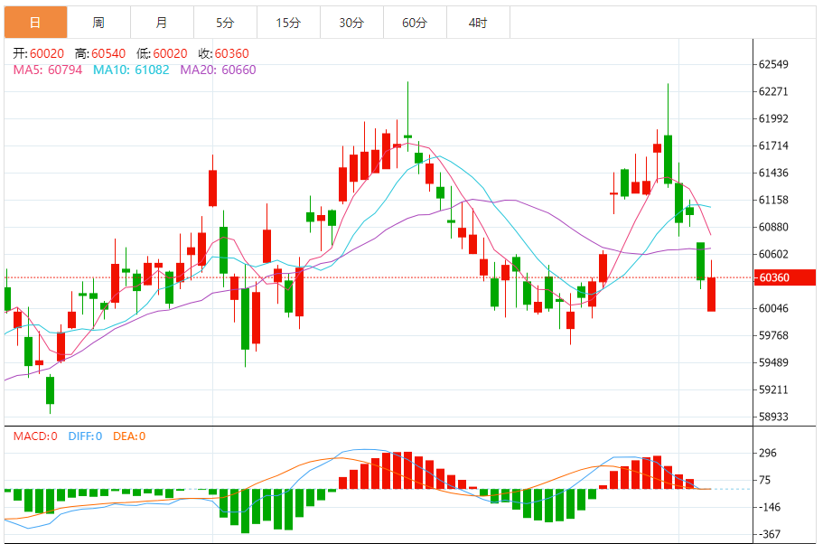Select the 日 daily chart tab
Image resolution: width=823 pixels, height=544 pixels.
[x=36, y=23]
